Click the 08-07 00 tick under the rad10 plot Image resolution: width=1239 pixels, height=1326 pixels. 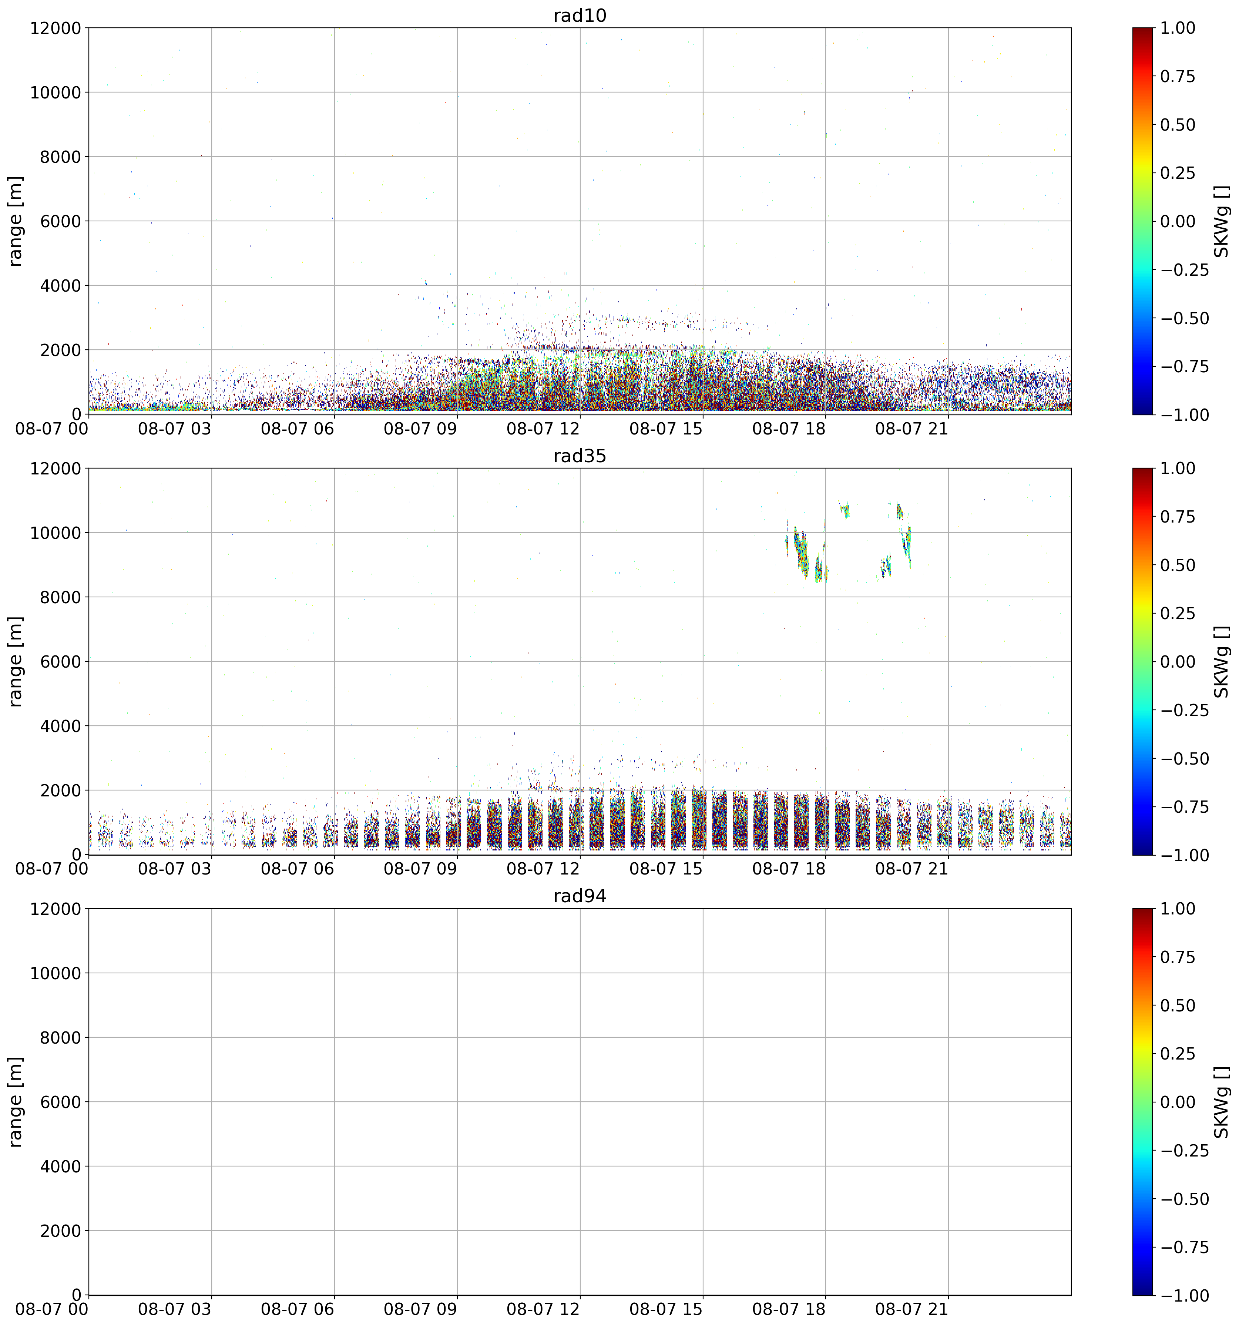pos(52,429)
